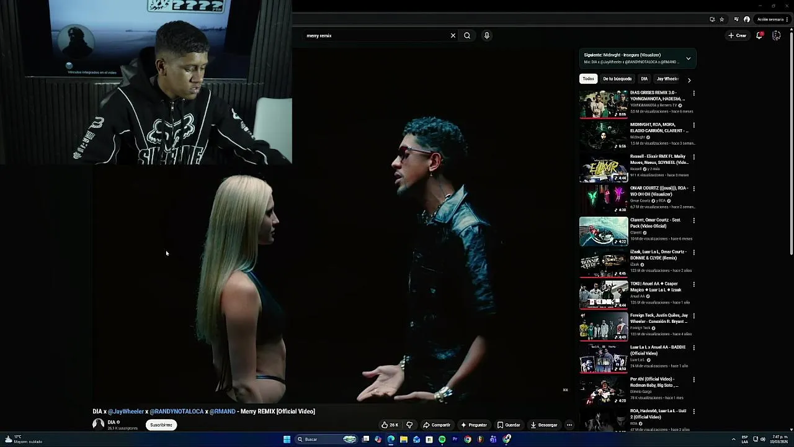This screenshot has height=447, width=794.
Task: Open options menu for Foreign Teck Conexión video
Action: [x=694, y=316]
